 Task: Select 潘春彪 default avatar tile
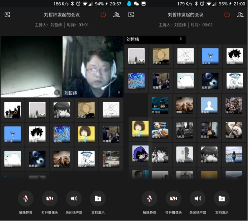tap(209, 105)
